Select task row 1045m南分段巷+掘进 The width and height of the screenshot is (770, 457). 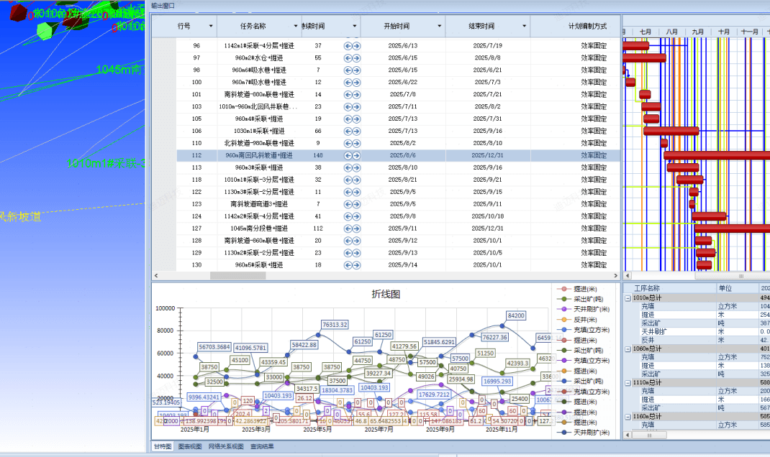pyautogui.click(x=398, y=228)
